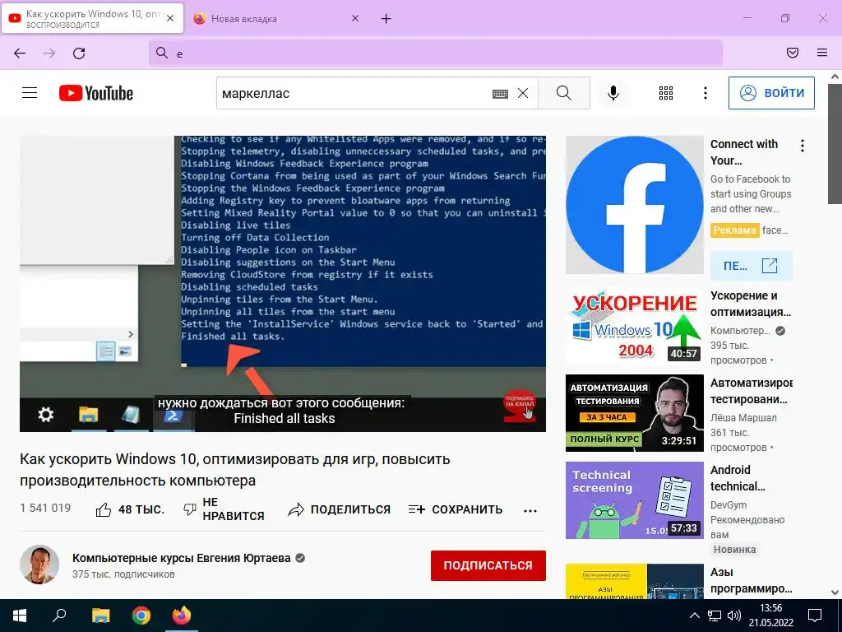Viewport: 842px width, 632px height.
Task: Open File Explorer from taskbar
Action: (100, 616)
